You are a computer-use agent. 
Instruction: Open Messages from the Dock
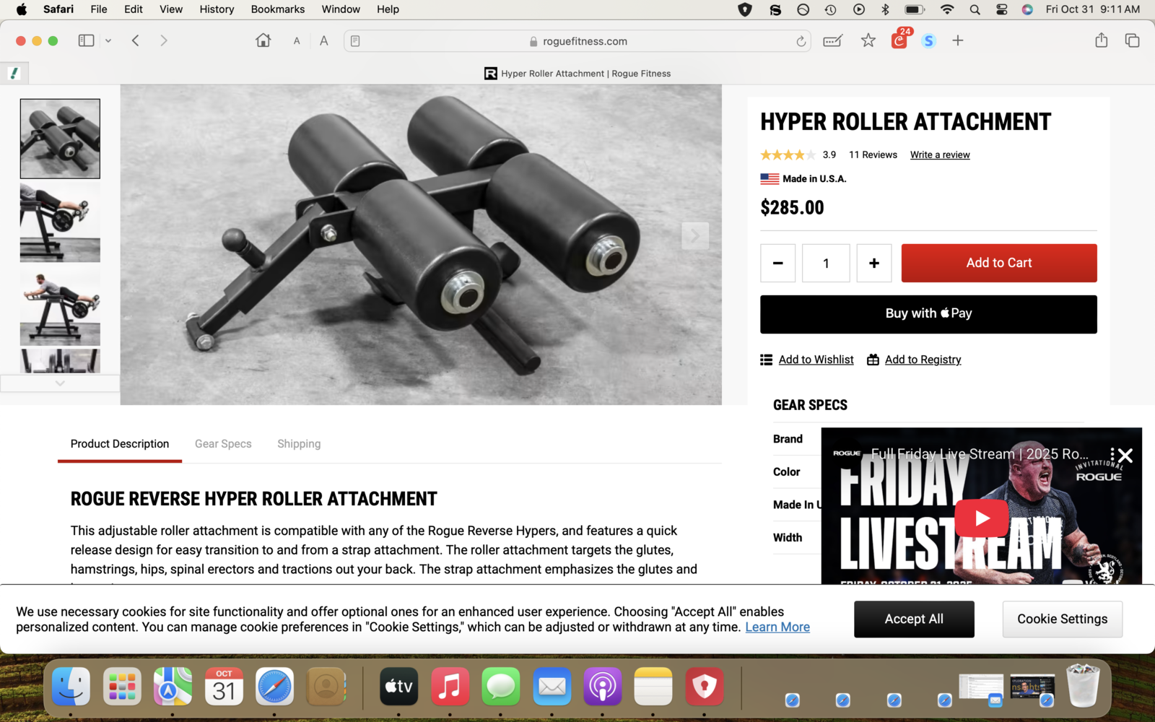[501, 687]
